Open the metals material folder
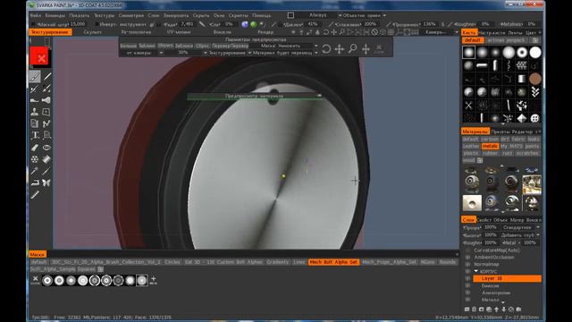Viewport: 572px width, 322px height. (490, 146)
